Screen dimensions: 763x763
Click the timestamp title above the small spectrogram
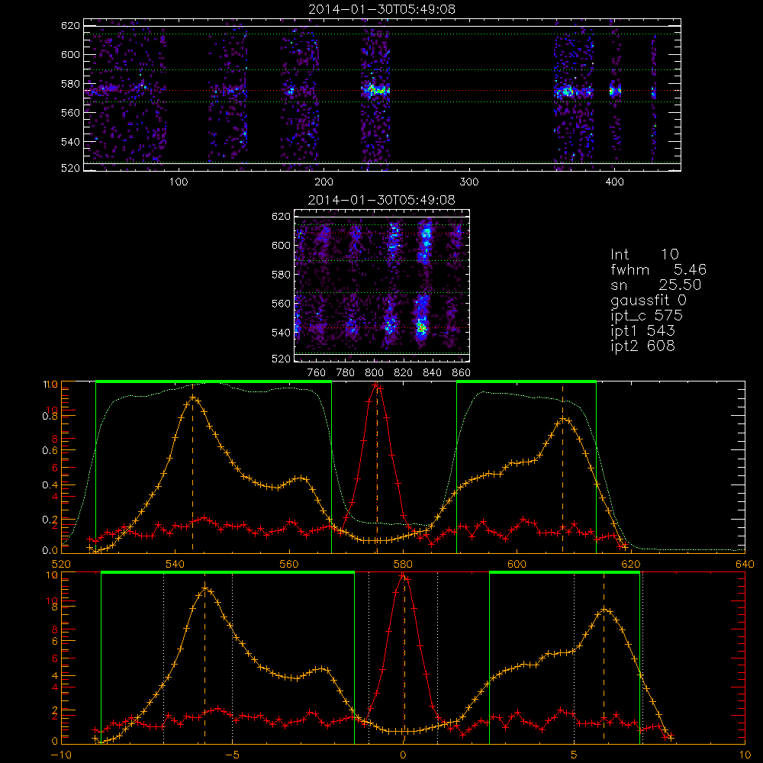tap(382, 200)
